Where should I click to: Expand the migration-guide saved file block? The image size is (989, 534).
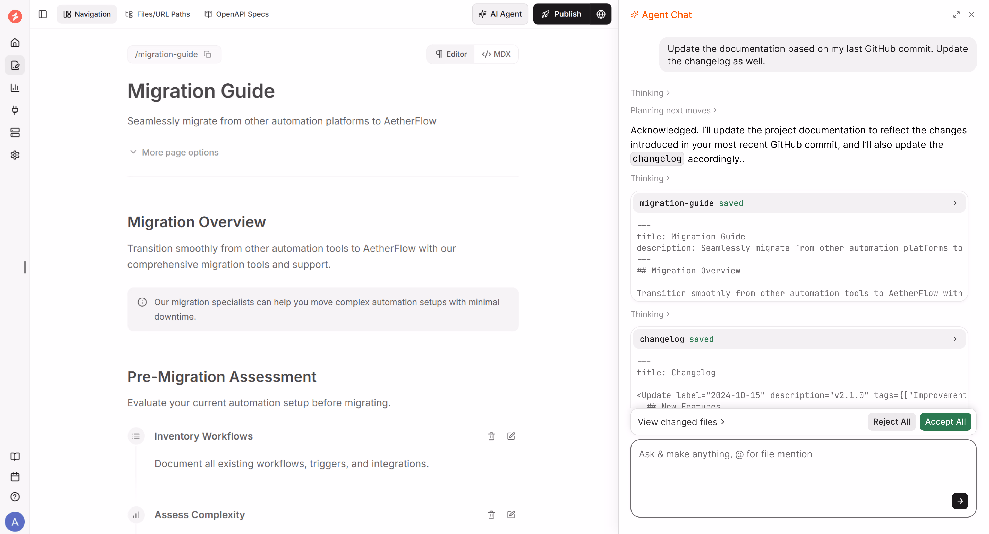coord(799,203)
